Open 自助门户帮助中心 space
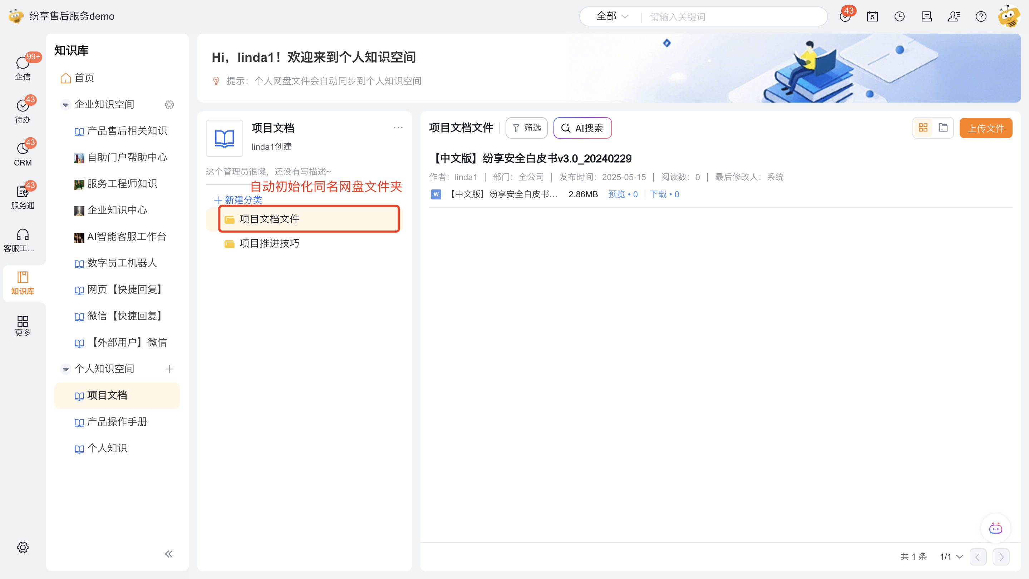 pos(120,157)
